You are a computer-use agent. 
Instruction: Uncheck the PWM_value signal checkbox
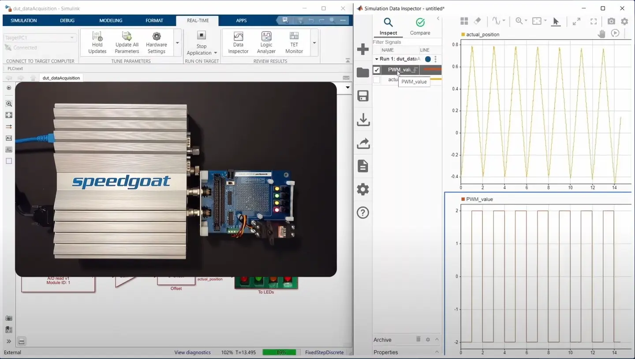point(377,70)
